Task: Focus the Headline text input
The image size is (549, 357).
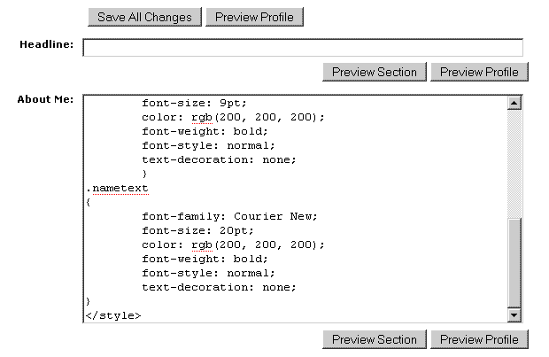Action: coord(303,48)
